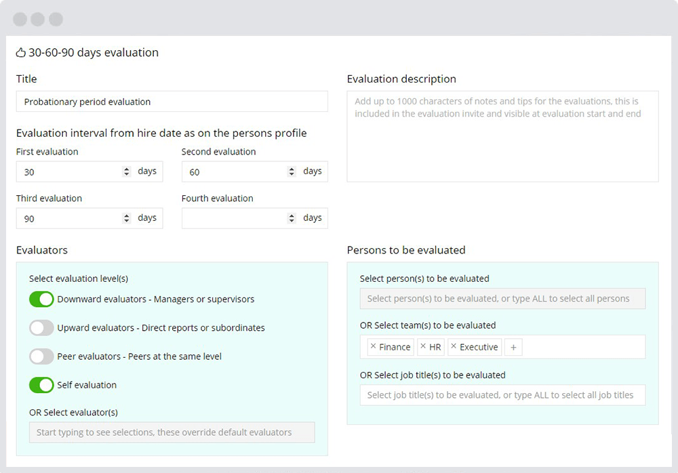Increment Fourth evaluation days with the up arrow
Screen dimensions: 678x473
click(x=292, y=215)
